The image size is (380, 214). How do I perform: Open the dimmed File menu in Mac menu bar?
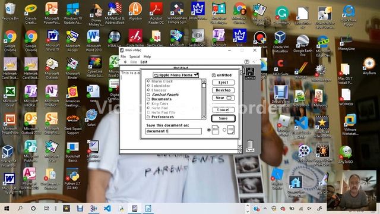(x=134, y=62)
